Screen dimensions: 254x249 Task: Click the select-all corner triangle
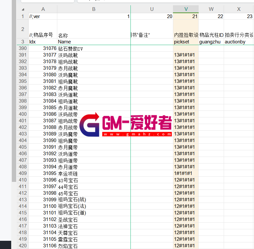(x=23, y=10)
